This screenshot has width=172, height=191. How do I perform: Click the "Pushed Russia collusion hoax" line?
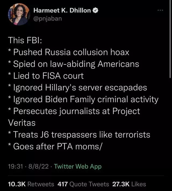69,52
